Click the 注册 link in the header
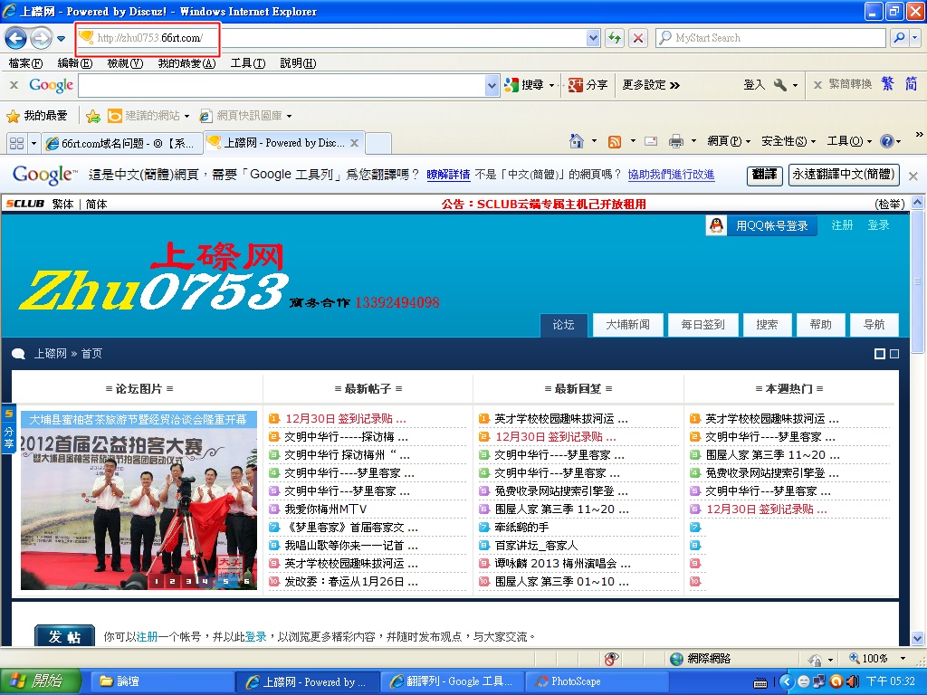 pos(842,225)
